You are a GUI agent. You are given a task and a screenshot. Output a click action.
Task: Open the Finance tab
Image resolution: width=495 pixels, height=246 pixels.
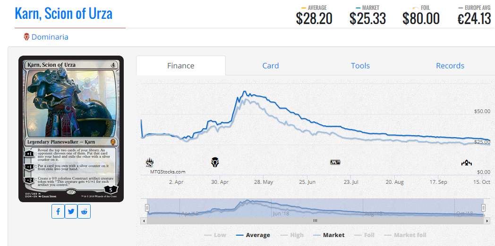(x=181, y=66)
